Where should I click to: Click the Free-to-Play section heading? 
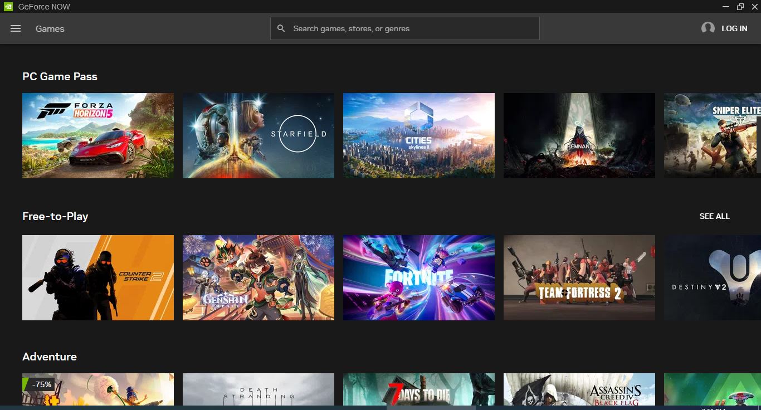point(55,216)
